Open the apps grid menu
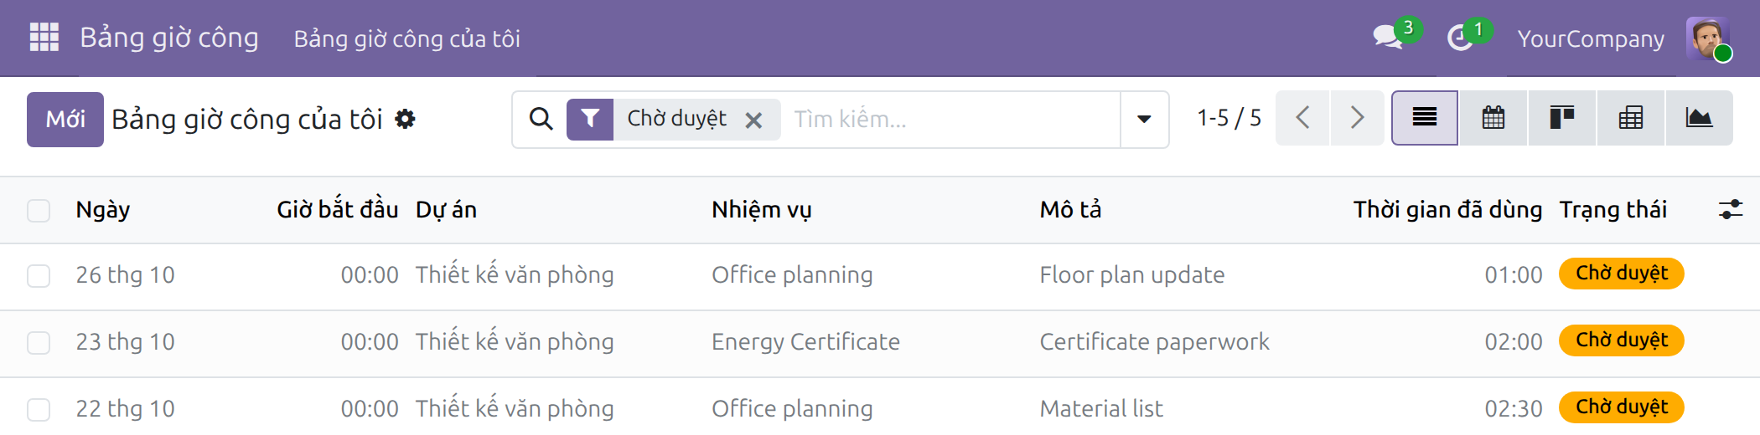This screenshot has height=435, width=1760. 44,38
